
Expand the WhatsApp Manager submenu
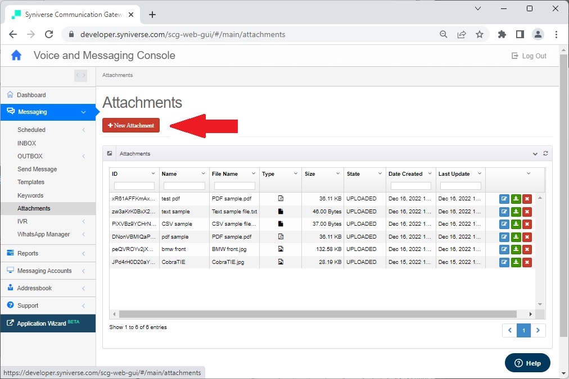83,235
